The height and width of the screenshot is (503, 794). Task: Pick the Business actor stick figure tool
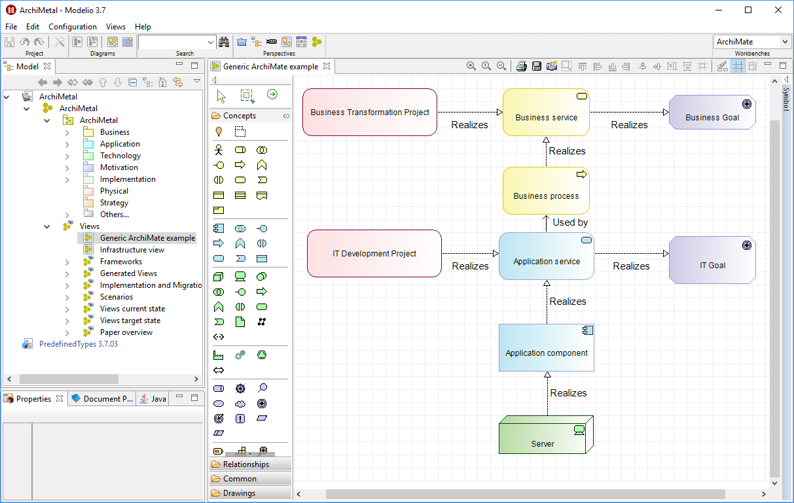pos(219,150)
